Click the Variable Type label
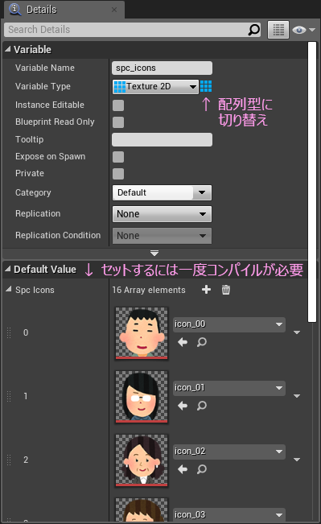Image resolution: width=321 pixels, height=524 pixels. pyautogui.click(x=43, y=86)
